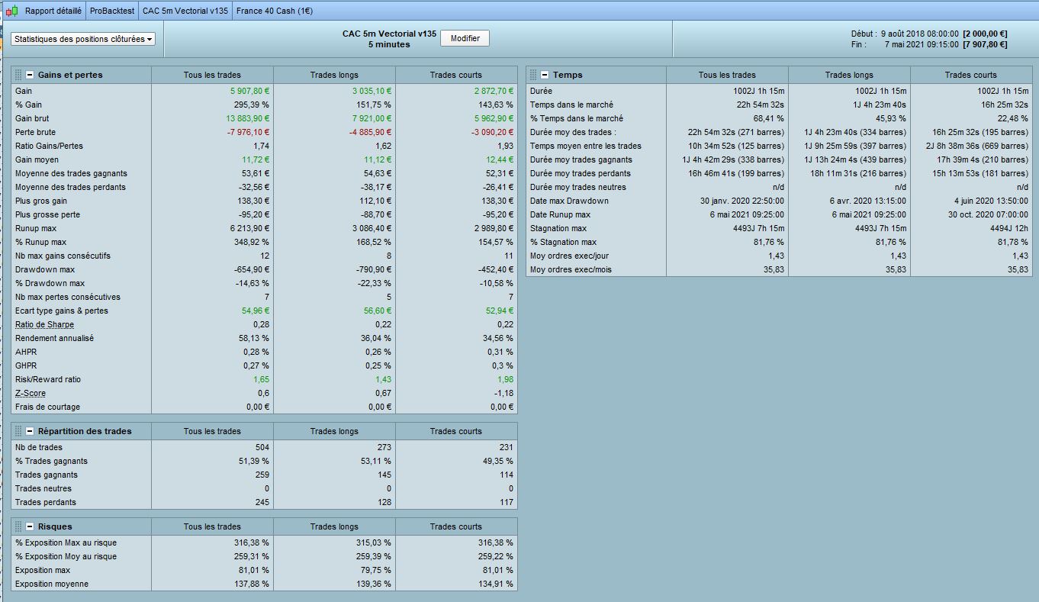Click the AHPR row label
The width and height of the screenshot is (1039, 602).
pyautogui.click(x=26, y=352)
